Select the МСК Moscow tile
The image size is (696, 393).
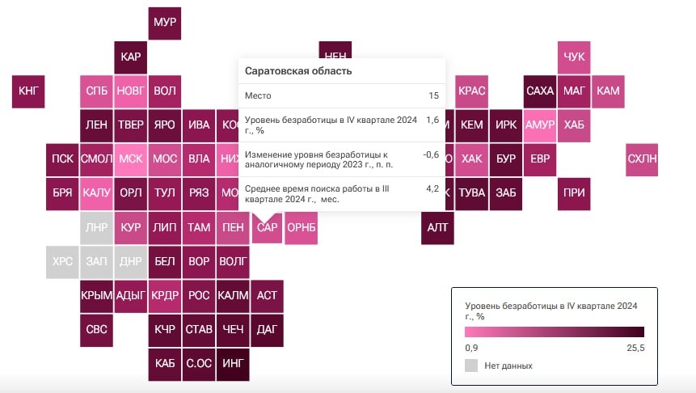coord(130,160)
